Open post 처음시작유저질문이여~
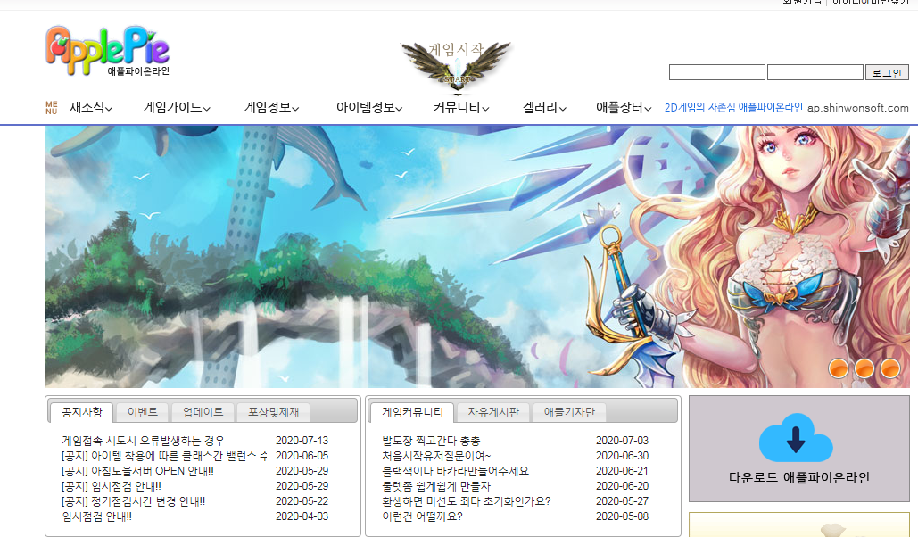The width and height of the screenshot is (918, 537). point(436,456)
